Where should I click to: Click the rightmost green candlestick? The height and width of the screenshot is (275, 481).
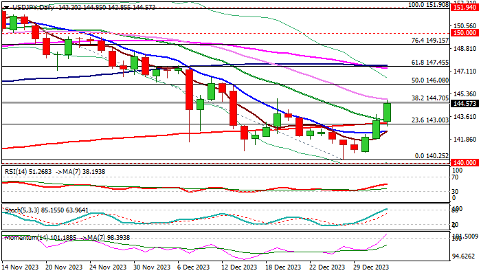click(388, 112)
